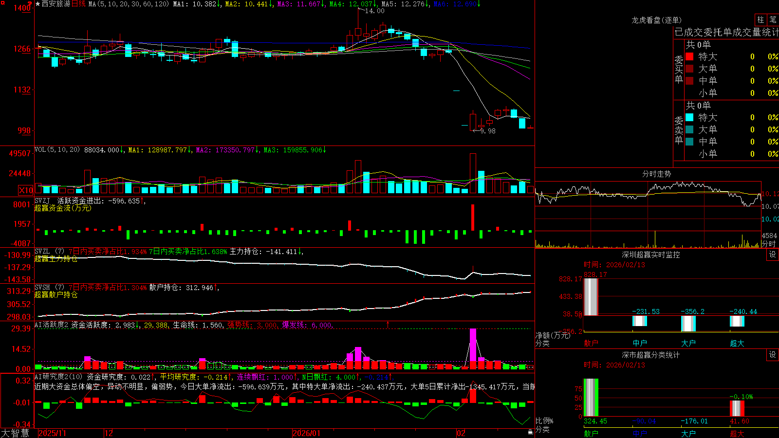Click the 散户持仓: 312.946 value
779x438 pixels.
tap(184, 288)
